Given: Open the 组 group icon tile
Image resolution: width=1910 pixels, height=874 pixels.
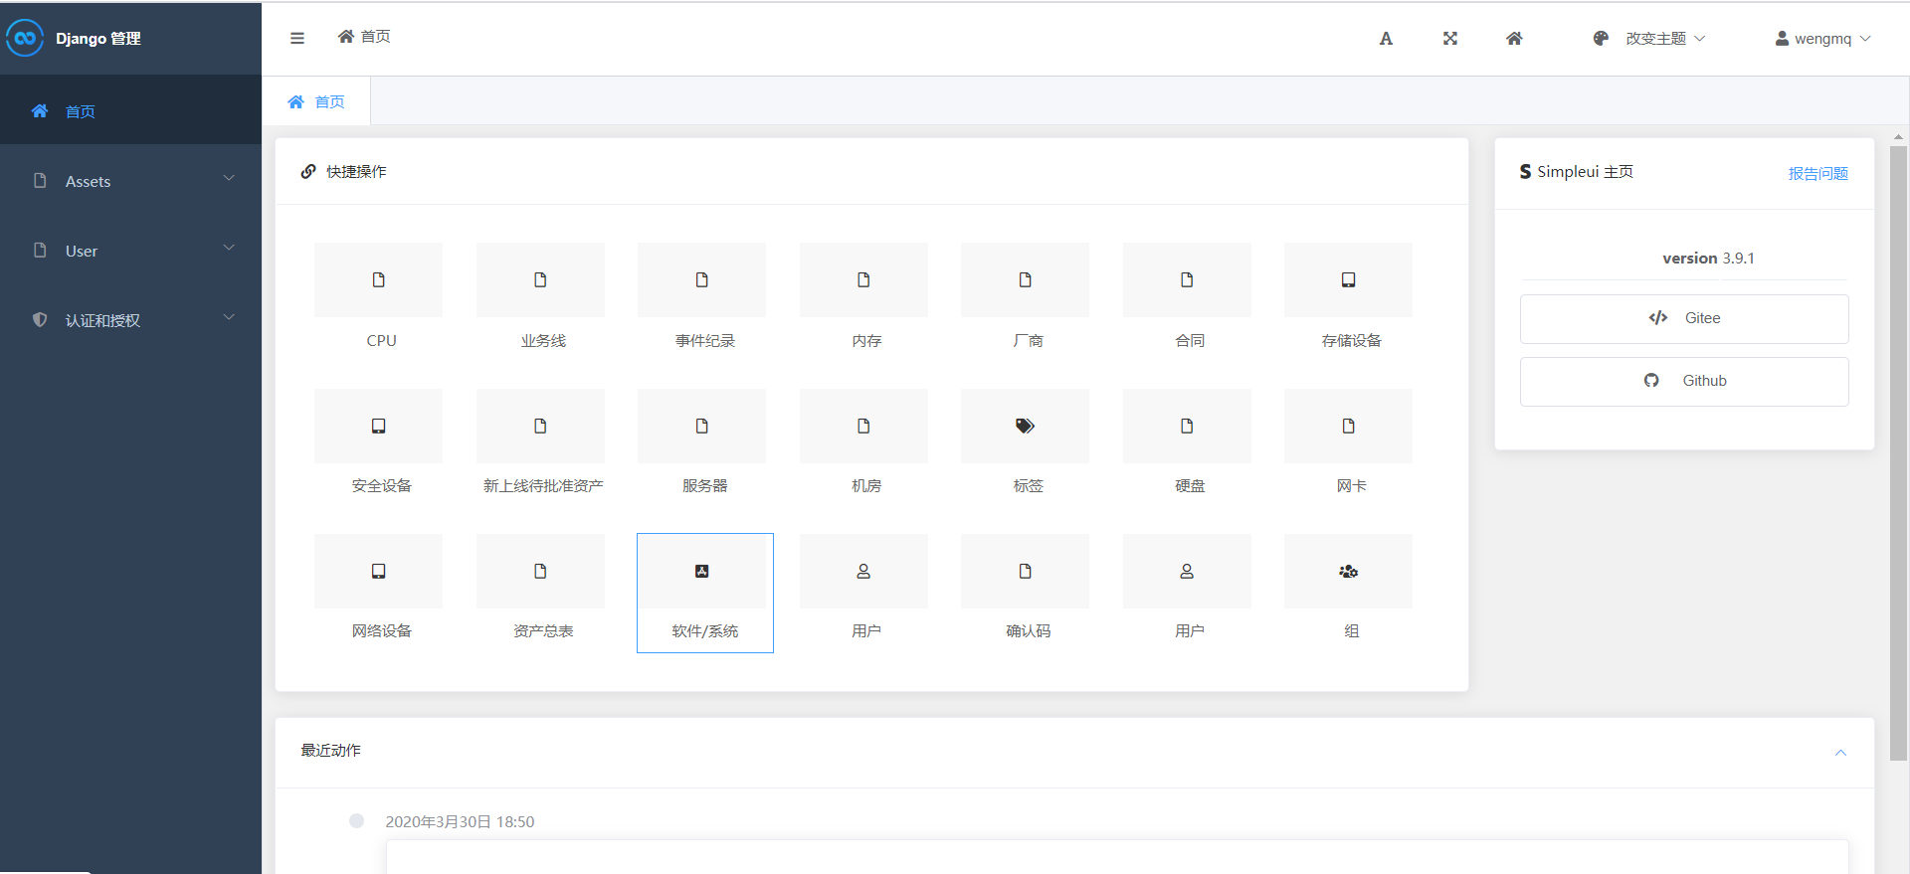Looking at the screenshot, I should click(x=1349, y=593).
